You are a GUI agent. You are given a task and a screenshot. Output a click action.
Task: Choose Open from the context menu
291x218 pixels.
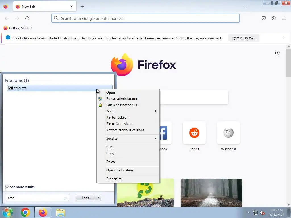click(x=128, y=93)
